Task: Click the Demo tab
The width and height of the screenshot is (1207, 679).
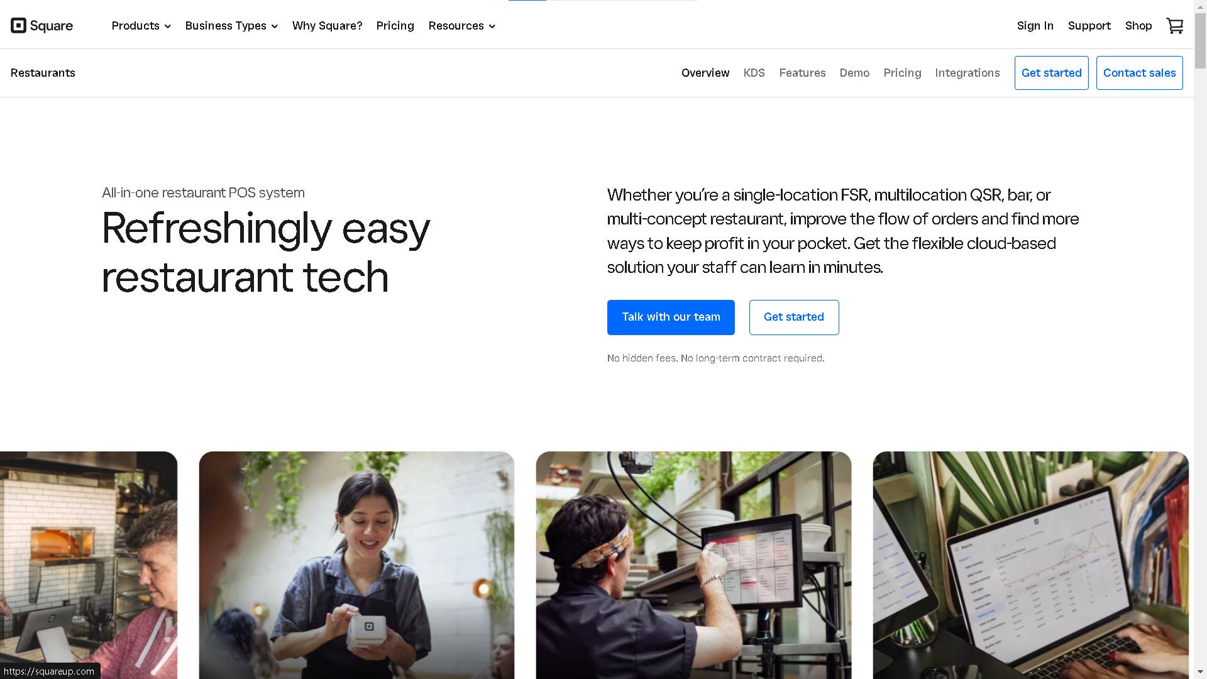Action: point(854,73)
